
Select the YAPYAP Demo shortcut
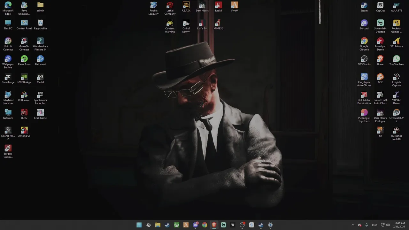[x=397, y=98]
